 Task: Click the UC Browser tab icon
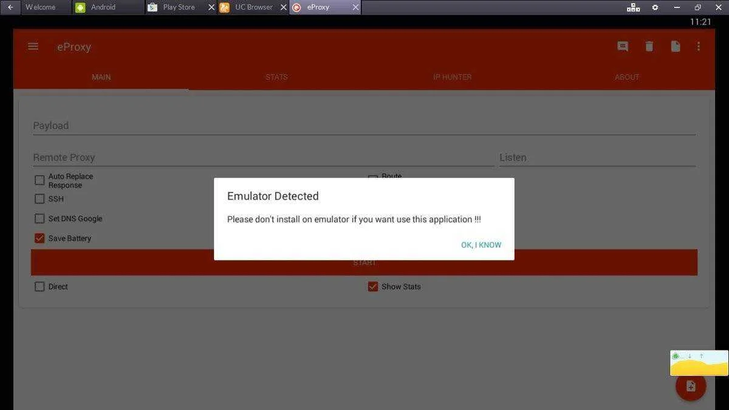point(224,7)
